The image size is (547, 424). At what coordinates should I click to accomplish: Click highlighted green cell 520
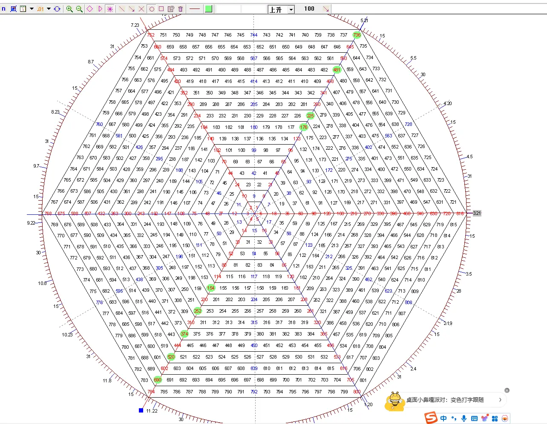171,357
